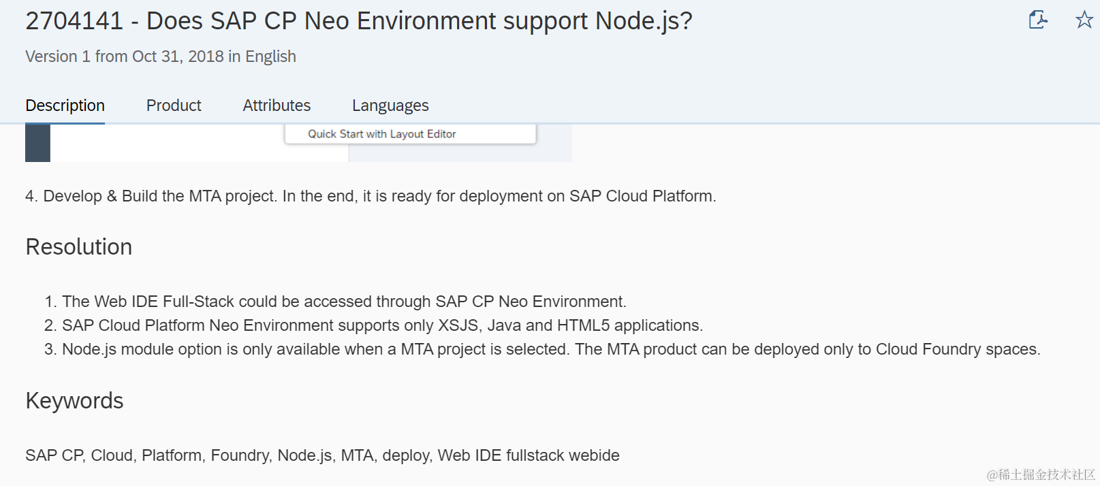Viewport: 1100px width, 486px height.
Task: Click the Resolution heading
Action: (79, 247)
